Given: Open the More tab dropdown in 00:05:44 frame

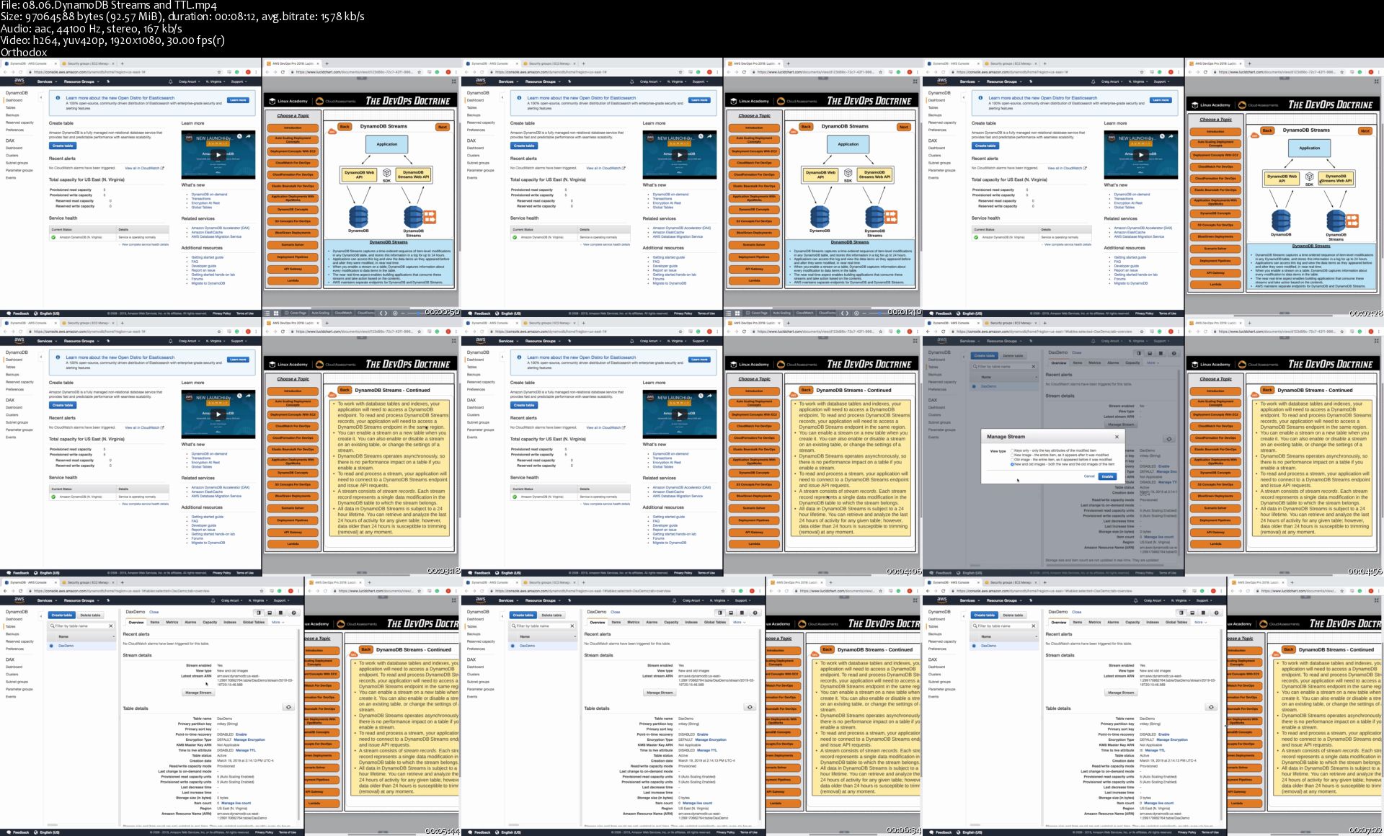Looking at the screenshot, I should coord(278,622).
